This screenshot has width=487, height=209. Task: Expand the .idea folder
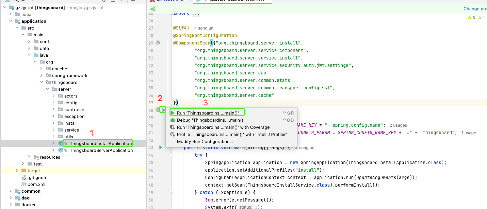coord(11,14)
